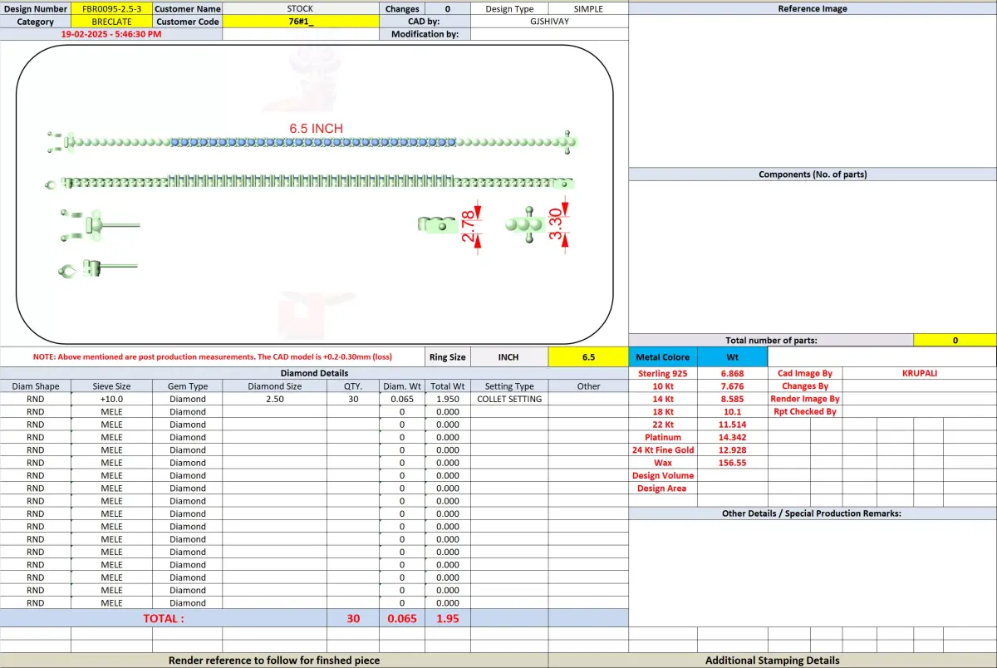Select the QTY. column header
Screen dimensions: 997x668
(352, 386)
